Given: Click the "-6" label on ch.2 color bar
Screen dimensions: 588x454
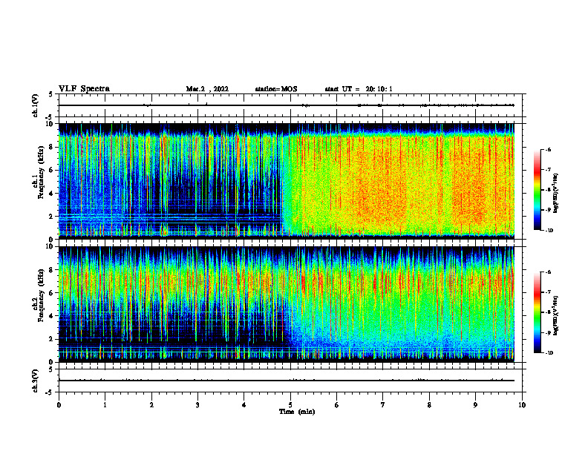Looking at the screenshot, I should point(548,272).
